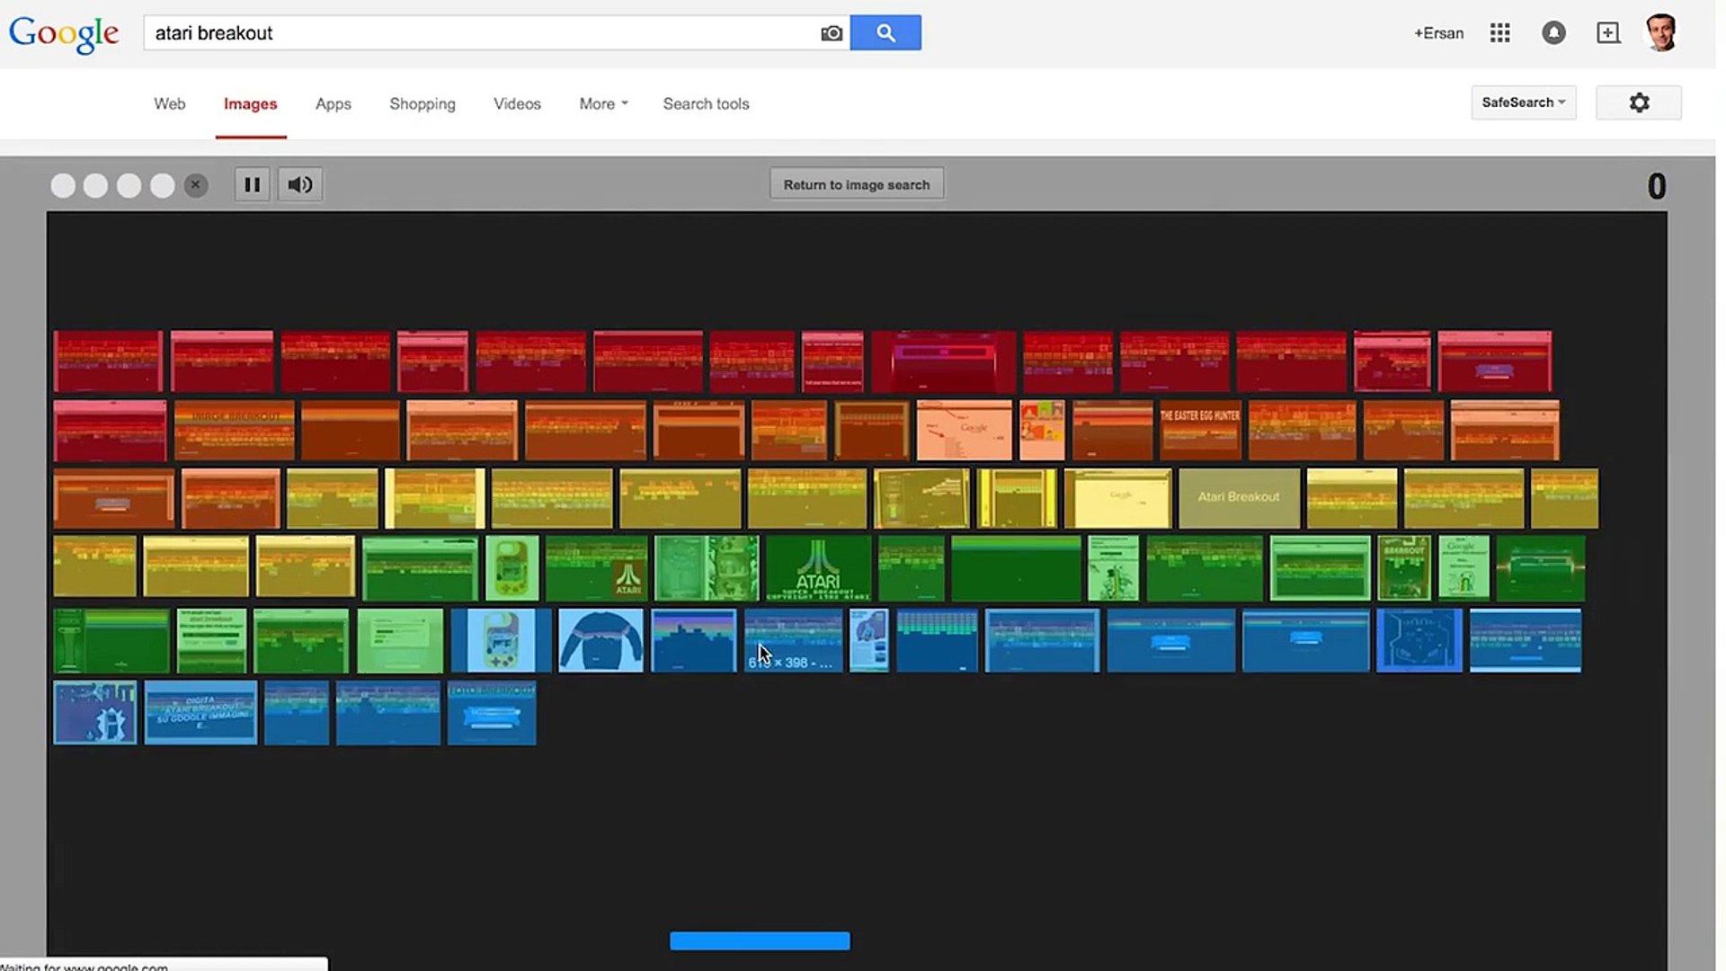The height and width of the screenshot is (971, 1726).
Task: Open the settings gear button
Action: tap(1639, 102)
